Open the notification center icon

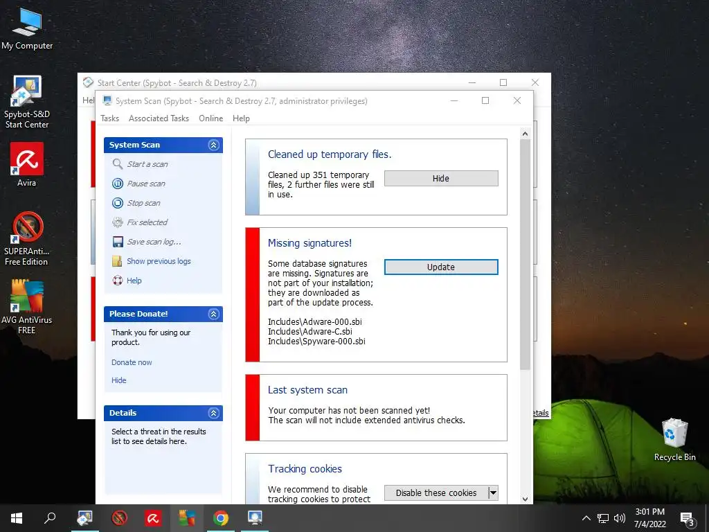[687, 519]
